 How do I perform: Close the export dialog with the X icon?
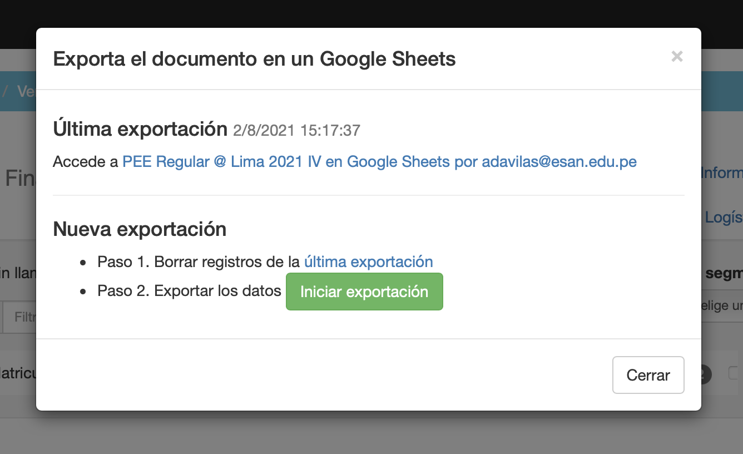coord(677,56)
